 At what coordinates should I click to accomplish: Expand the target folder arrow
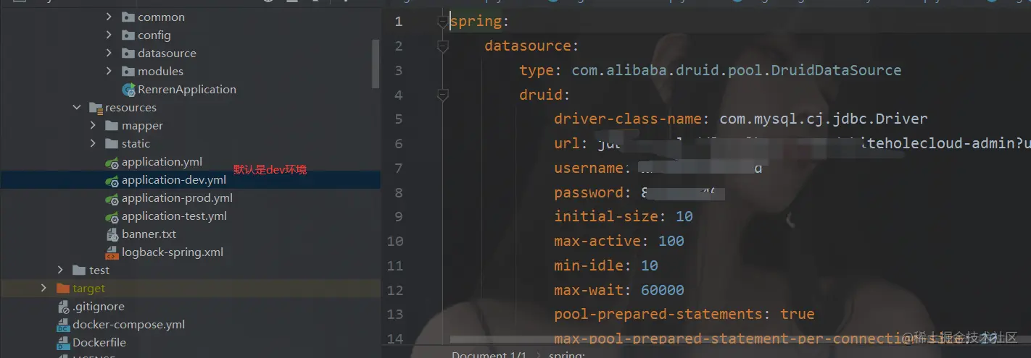(44, 288)
